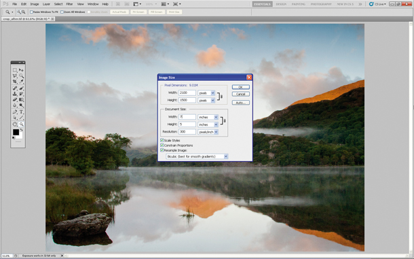The height and width of the screenshot is (259, 414).
Task: Open the Resolution pixels/inch units dropdown
Action: [x=208, y=132]
